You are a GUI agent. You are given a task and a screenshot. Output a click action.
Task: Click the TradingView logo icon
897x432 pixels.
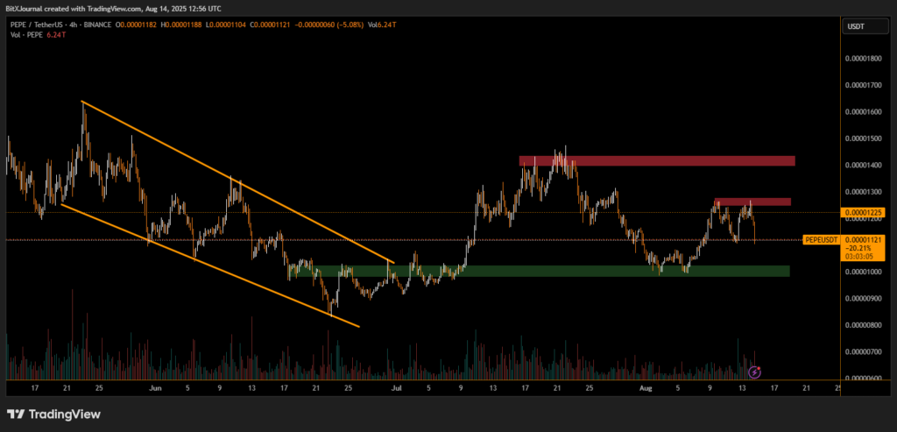[x=16, y=414]
